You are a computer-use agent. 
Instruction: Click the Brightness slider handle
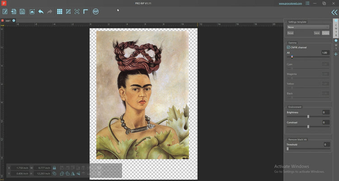point(308,116)
